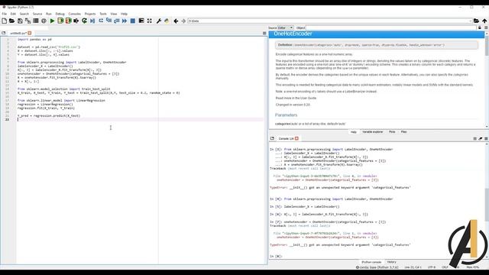Browse a working directory folder icon
The height and width of the screenshot is (275, 489).
476,21
